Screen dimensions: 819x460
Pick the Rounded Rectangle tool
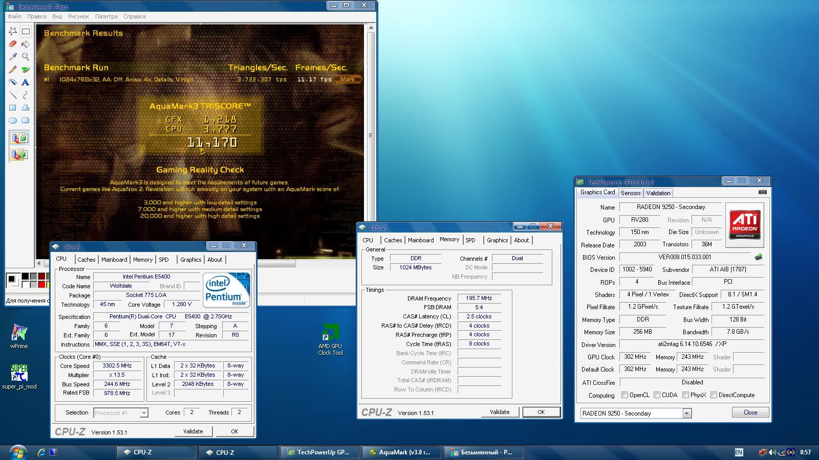25,120
